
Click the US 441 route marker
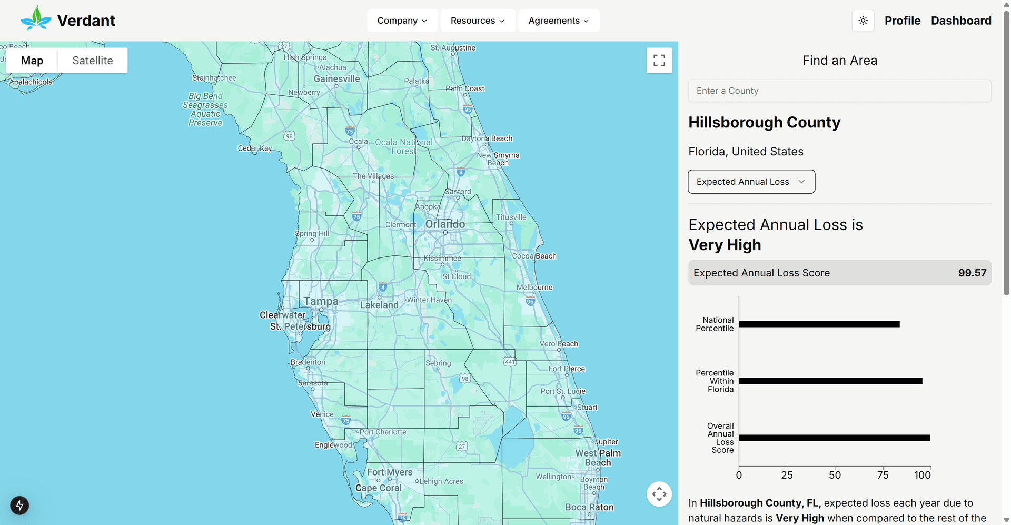(x=510, y=362)
